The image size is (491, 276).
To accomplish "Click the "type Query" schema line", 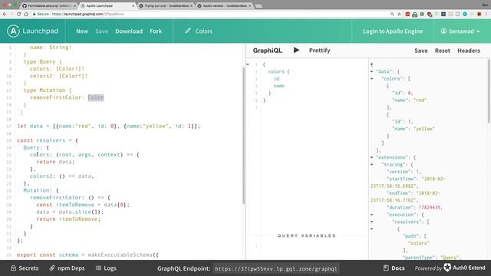I will [43, 61].
